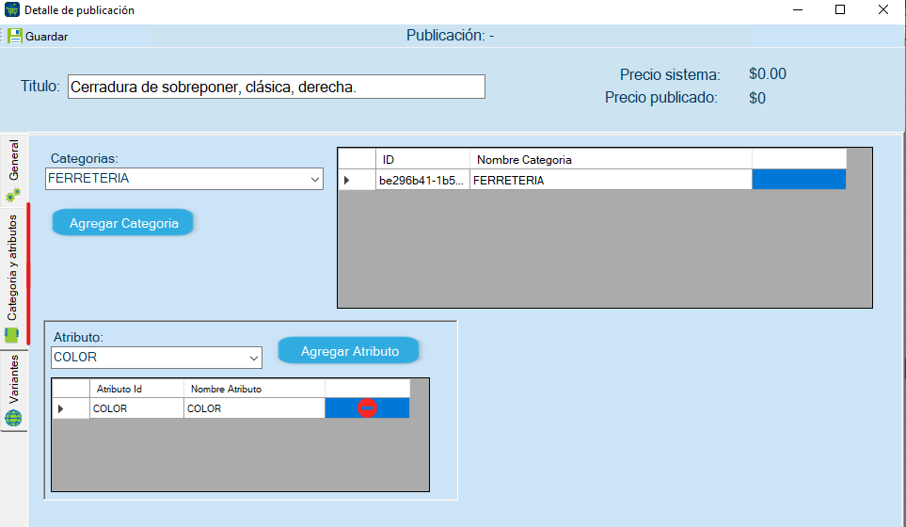This screenshot has width=906, height=527.
Task: Click the Precio sistema value $0.00
Action: [x=768, y=74]
